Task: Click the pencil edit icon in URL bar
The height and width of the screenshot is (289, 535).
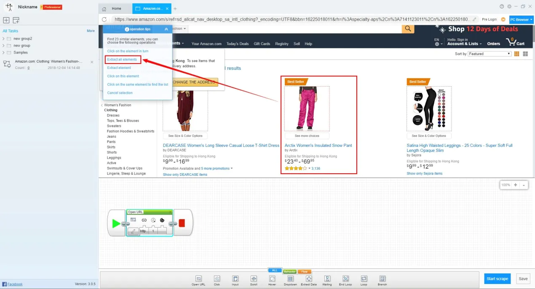Action: click(x=475, y=19)
